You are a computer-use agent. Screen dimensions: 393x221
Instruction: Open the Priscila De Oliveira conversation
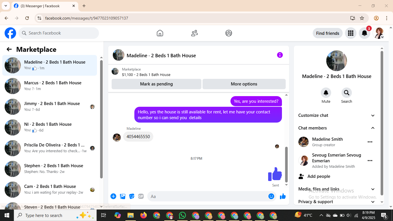50,148
